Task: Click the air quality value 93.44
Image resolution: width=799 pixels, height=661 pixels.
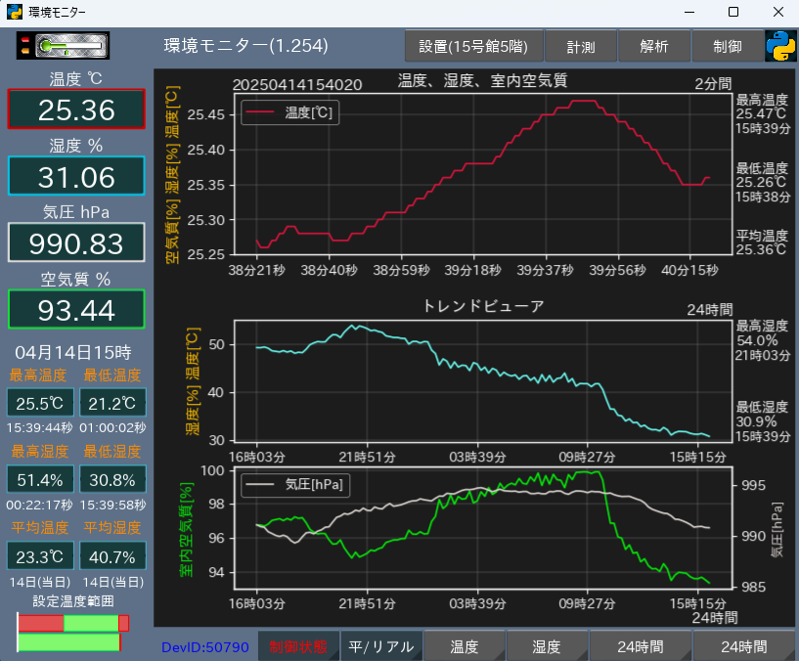Action: coord(76,310)
